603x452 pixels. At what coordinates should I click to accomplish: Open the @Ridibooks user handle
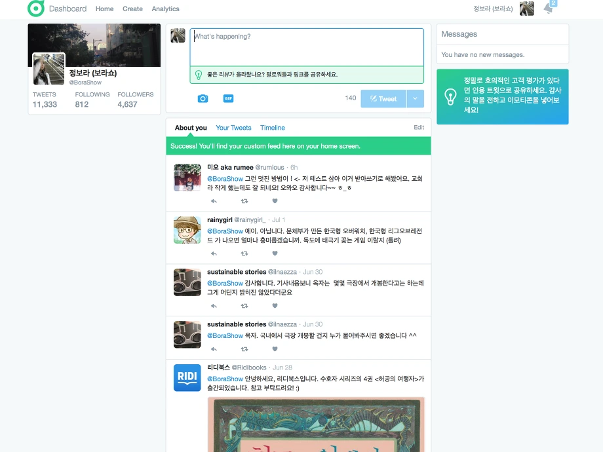tap(249, 367)
